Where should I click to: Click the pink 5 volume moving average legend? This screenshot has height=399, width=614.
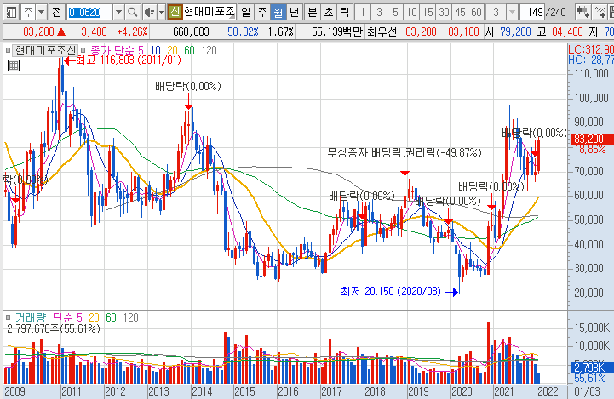point(79,317)
